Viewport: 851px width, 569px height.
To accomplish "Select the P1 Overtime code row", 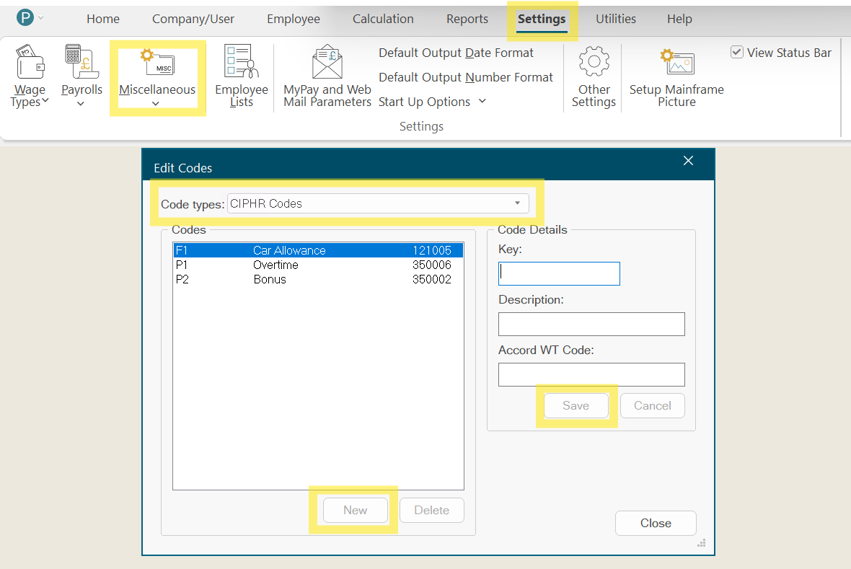I will [x=318, y=265].
